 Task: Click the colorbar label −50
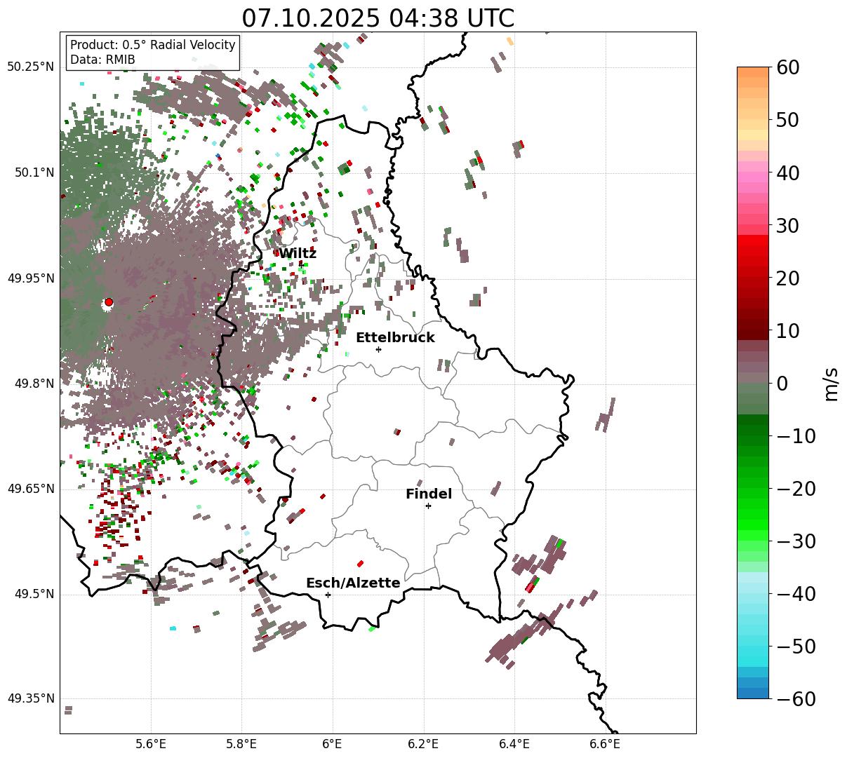pos(796,647)
